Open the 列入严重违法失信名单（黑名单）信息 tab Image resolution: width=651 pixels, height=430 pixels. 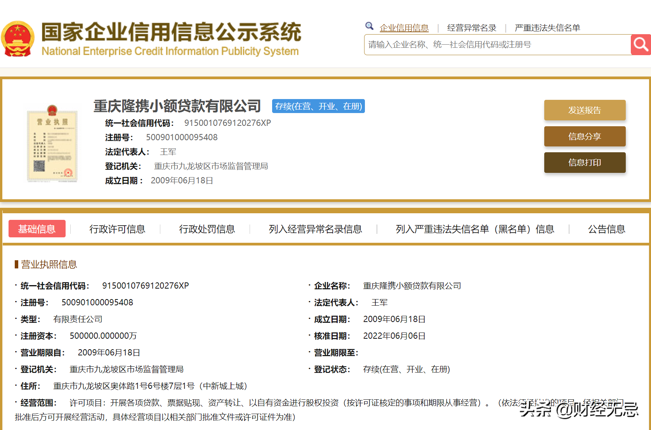pos(475,229)
